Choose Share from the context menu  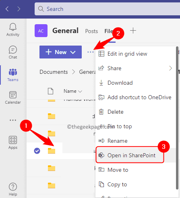pyautogui.click(x=136, y=68)
